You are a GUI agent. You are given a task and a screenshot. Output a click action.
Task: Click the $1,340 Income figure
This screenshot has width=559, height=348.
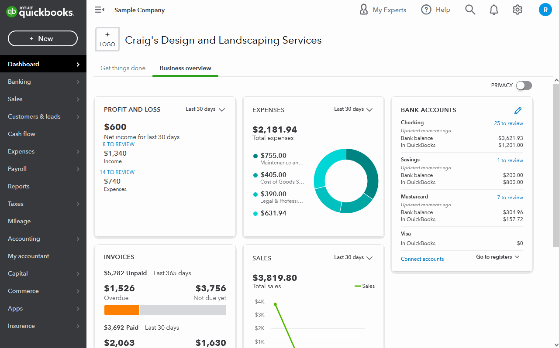click(x=115, y=154)
